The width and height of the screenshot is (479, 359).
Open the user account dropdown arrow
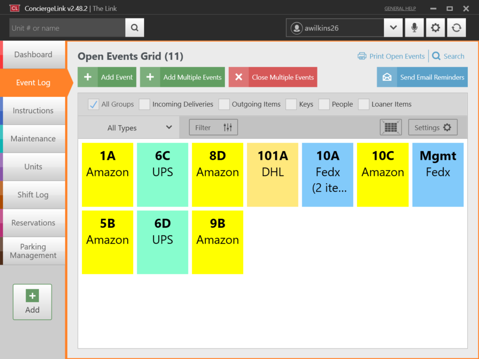pos(393,28)
